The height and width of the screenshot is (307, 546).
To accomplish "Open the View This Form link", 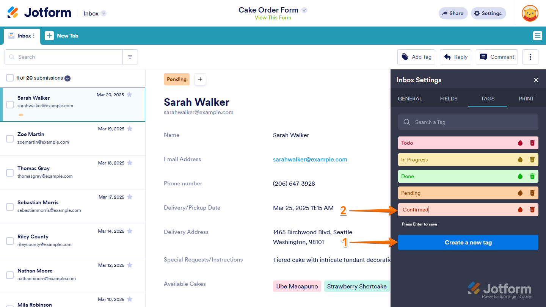I will (x=273, y=17).
